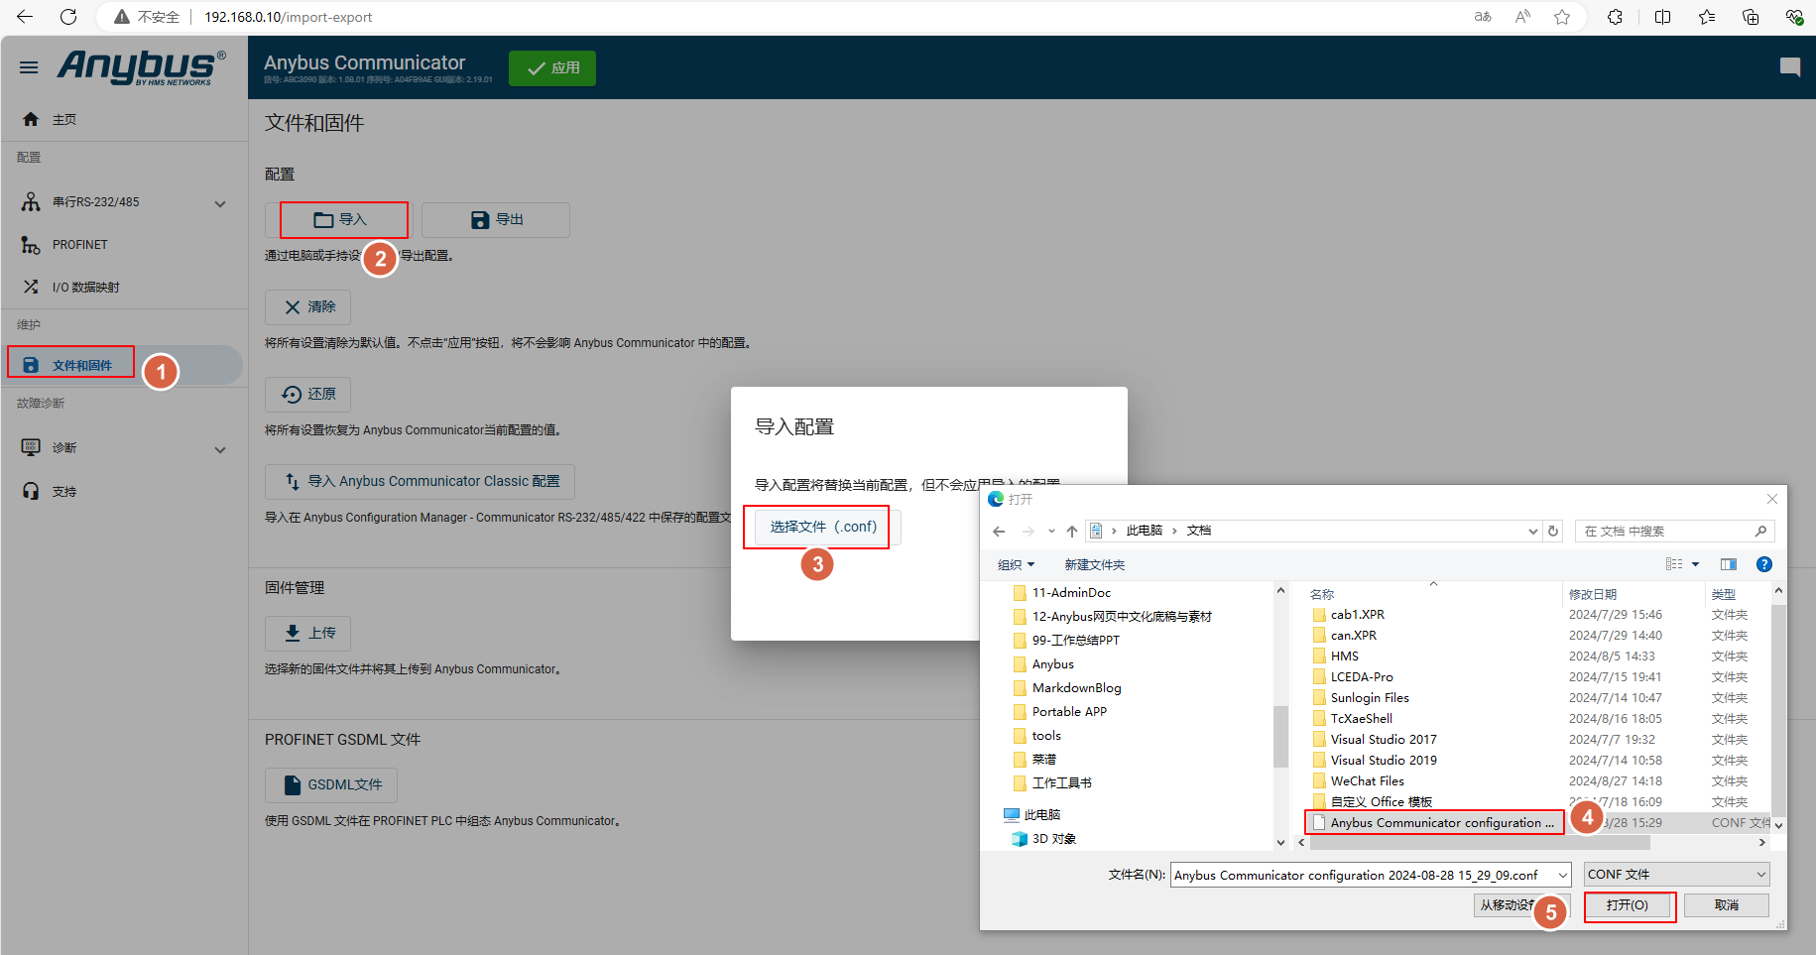The width and height of the screenshot is (1816, 955).
Task: Open browser split screen icon
Action: click(1663, 17)
